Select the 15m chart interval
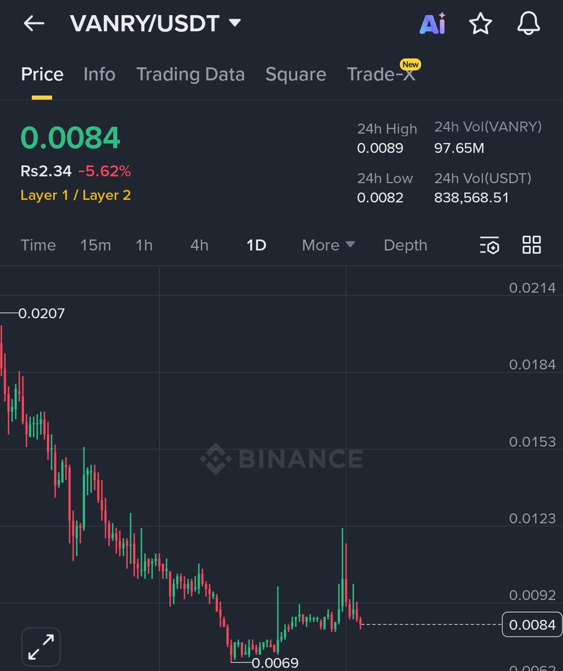The height and width of the screenshot is (671, 563). (x=96, y=245)
